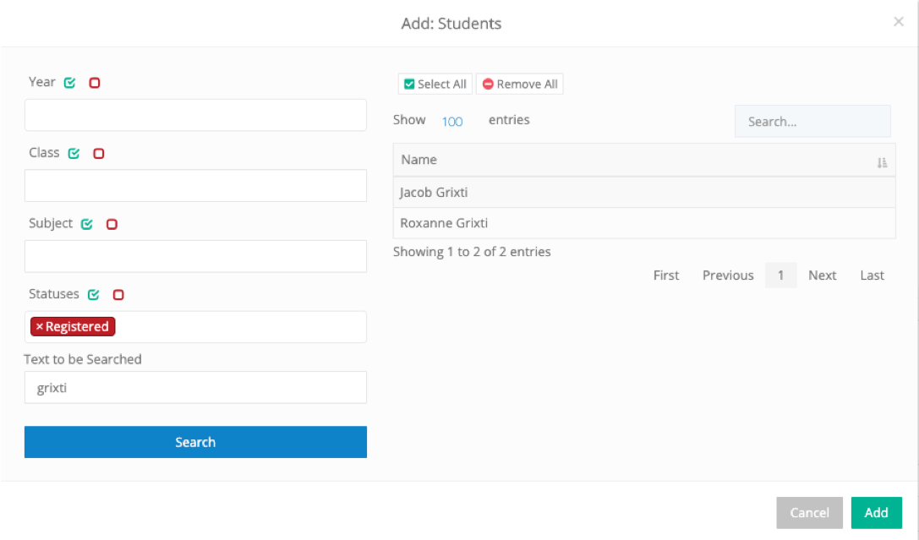Remove the Registered status tag via its × icon
The image size is (919, 540).
coord(42,325)
